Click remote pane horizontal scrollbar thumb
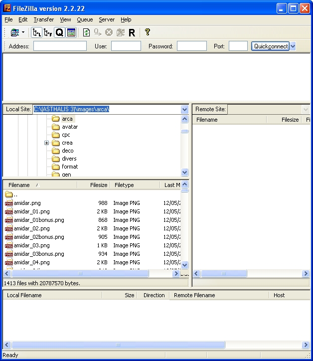 (x=224, y=274)
